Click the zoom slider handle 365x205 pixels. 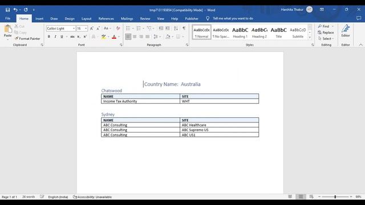(335, 196)
